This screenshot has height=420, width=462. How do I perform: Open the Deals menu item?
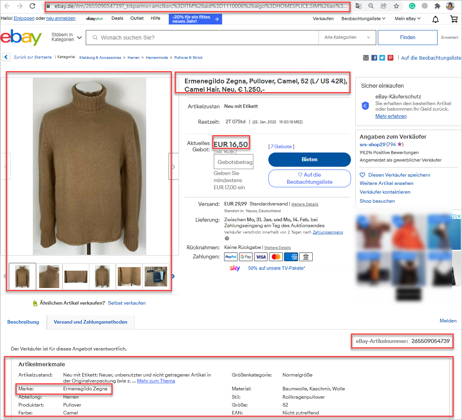(x=117, y=18)
